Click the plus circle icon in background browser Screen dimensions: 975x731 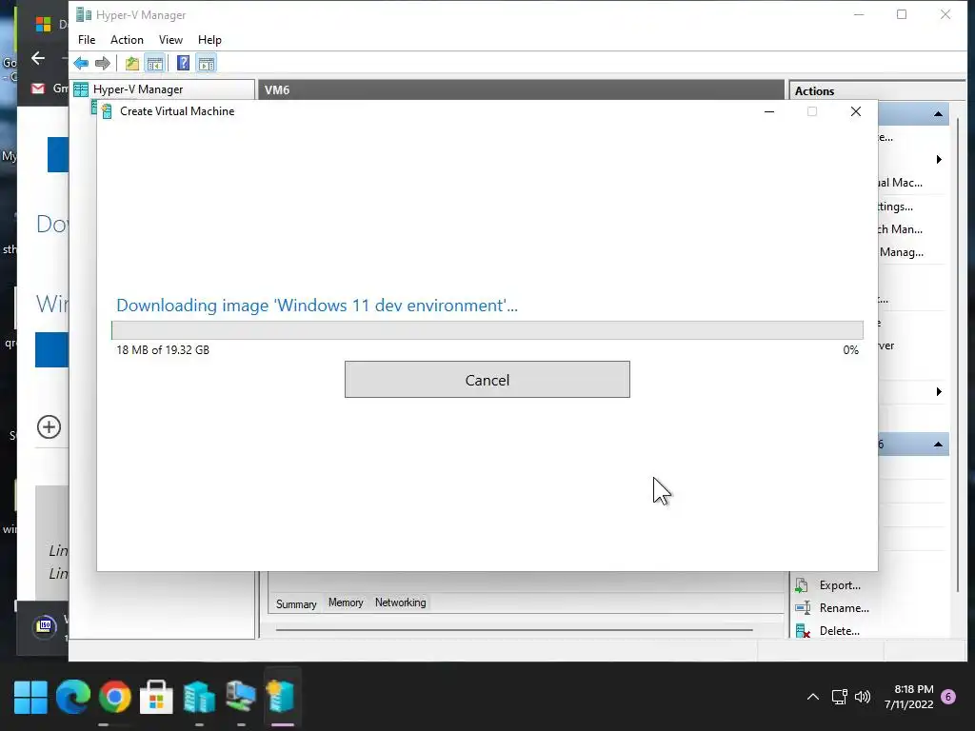50,427
